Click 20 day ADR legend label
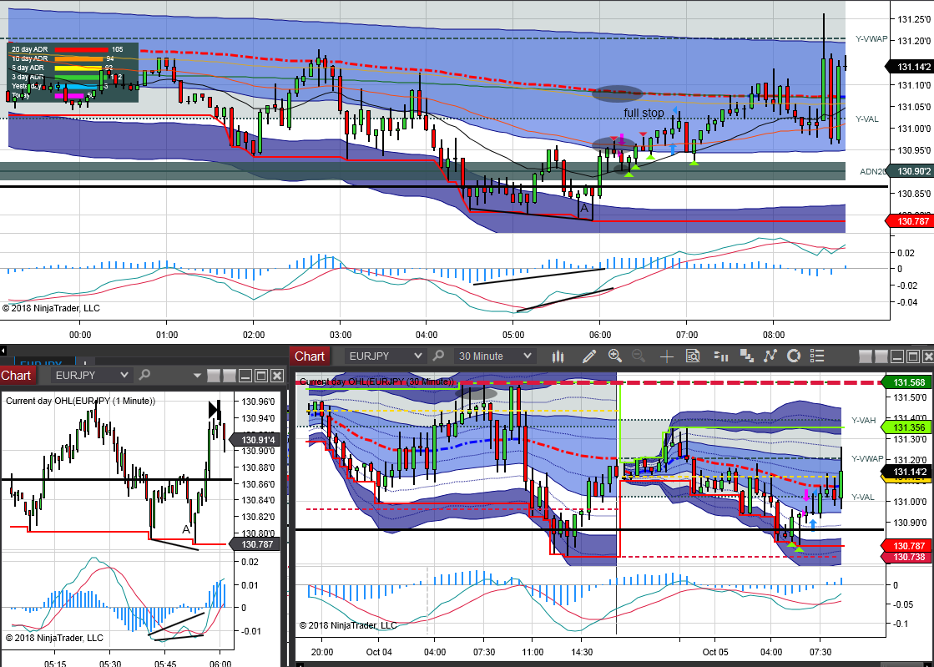The height and width of the screenshot is (667, 934). (x=29, y=49)
